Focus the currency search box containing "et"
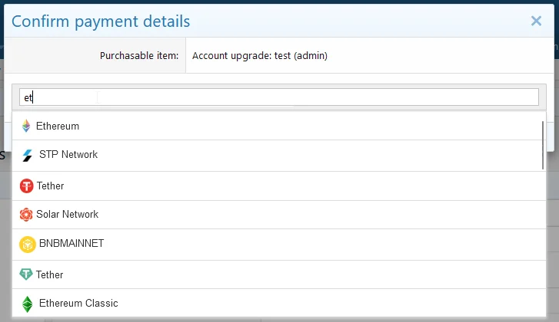 pyautogui.click(x=278, y=97)
